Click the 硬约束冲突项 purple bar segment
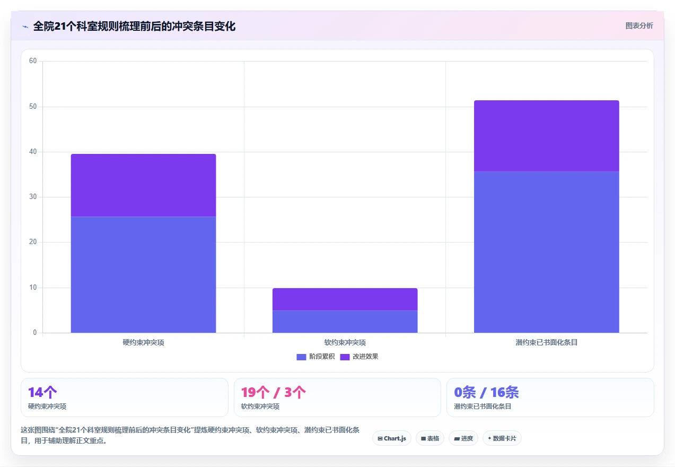 [x=143, y=185]
